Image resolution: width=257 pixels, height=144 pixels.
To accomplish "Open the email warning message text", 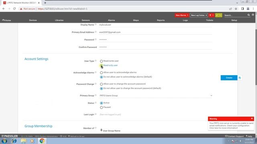I will (x=231, y=126).
